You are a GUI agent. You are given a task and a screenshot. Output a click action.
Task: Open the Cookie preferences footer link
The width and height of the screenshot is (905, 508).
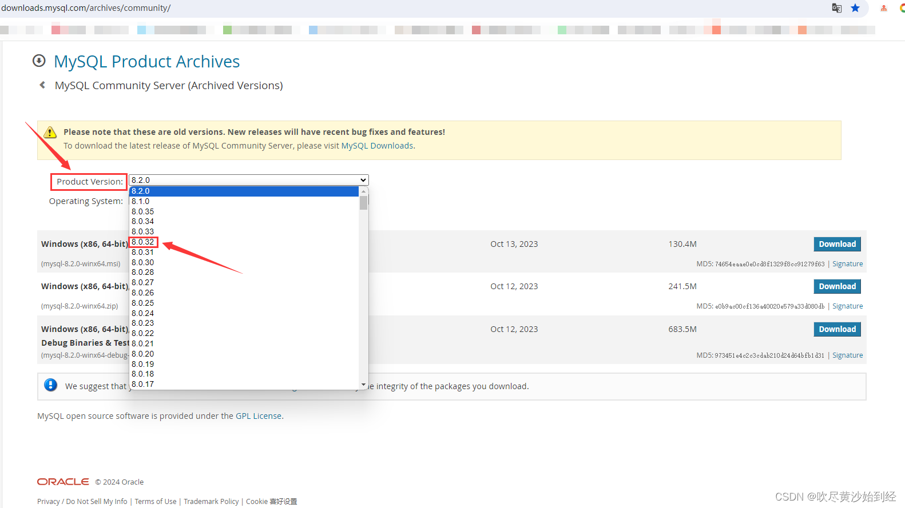point(272,501)
